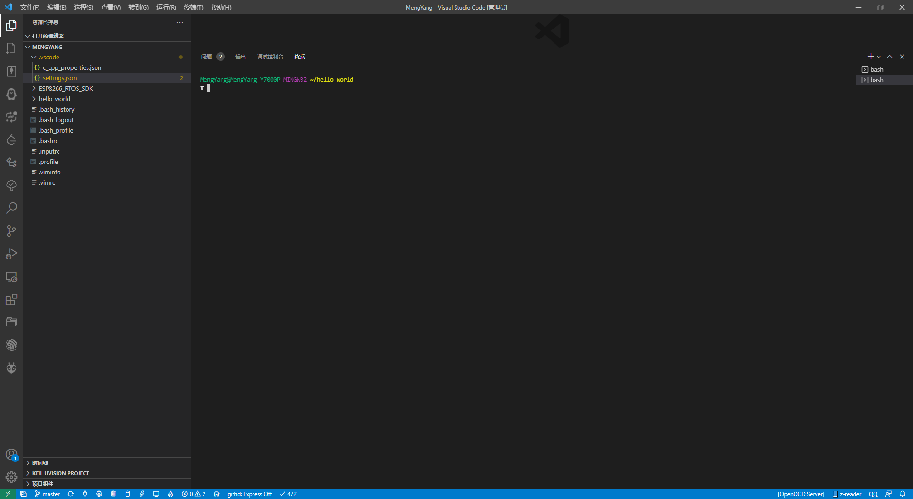Click the QQ status bar item
The height and width of the screenshot is (499, 913).
pos(873,494)
